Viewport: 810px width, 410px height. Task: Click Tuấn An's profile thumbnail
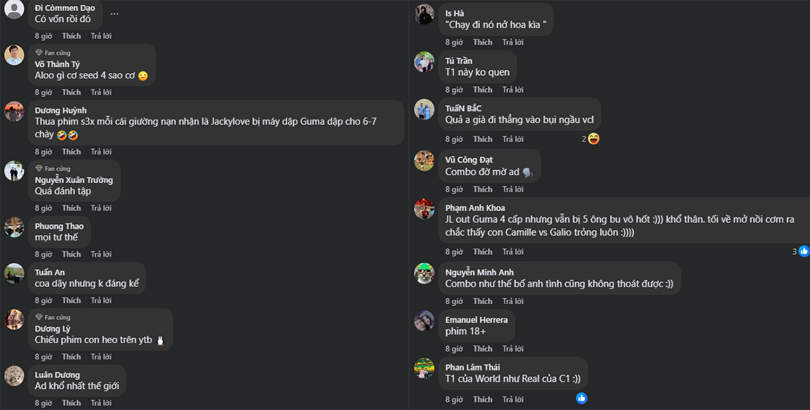point(14,273)
